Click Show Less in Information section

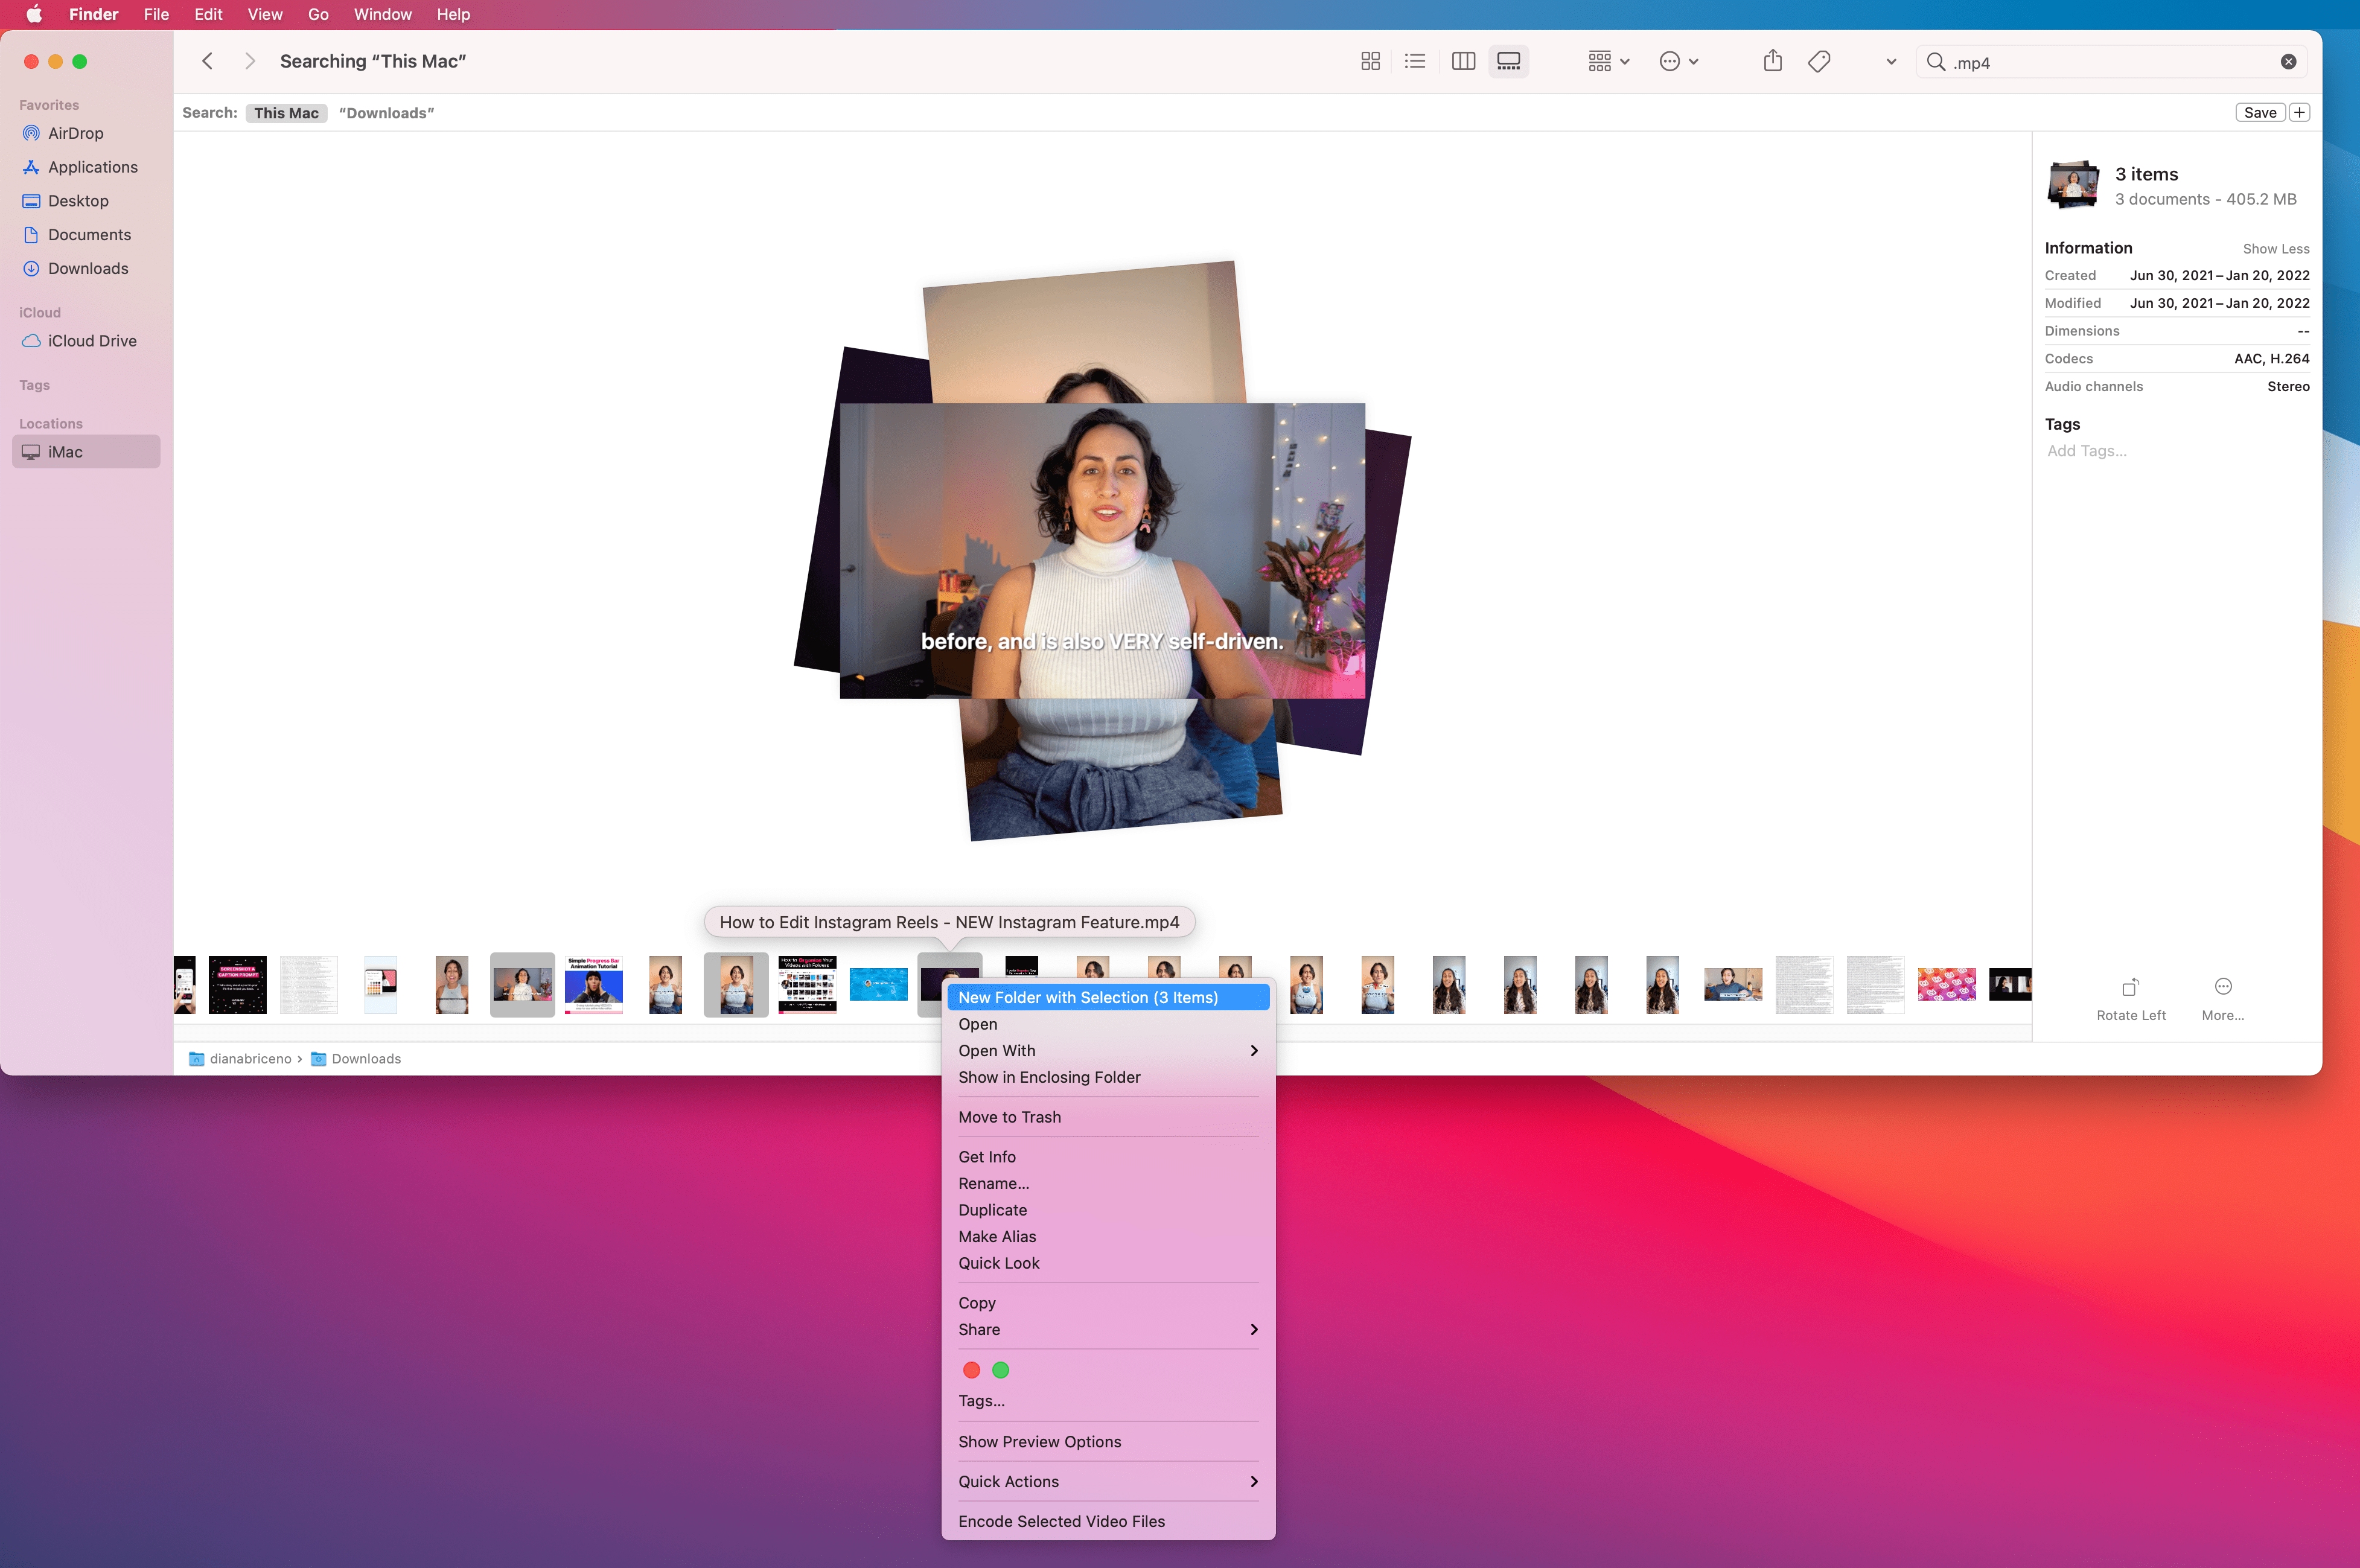tap(2275, 249)
